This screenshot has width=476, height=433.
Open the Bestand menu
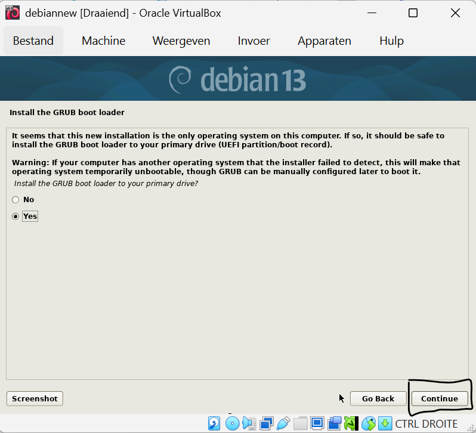coord(33,41)
